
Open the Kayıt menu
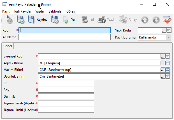click(6, 11)
